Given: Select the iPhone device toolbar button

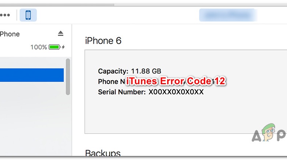Looking at the screenshot, I should pos(28,15).
